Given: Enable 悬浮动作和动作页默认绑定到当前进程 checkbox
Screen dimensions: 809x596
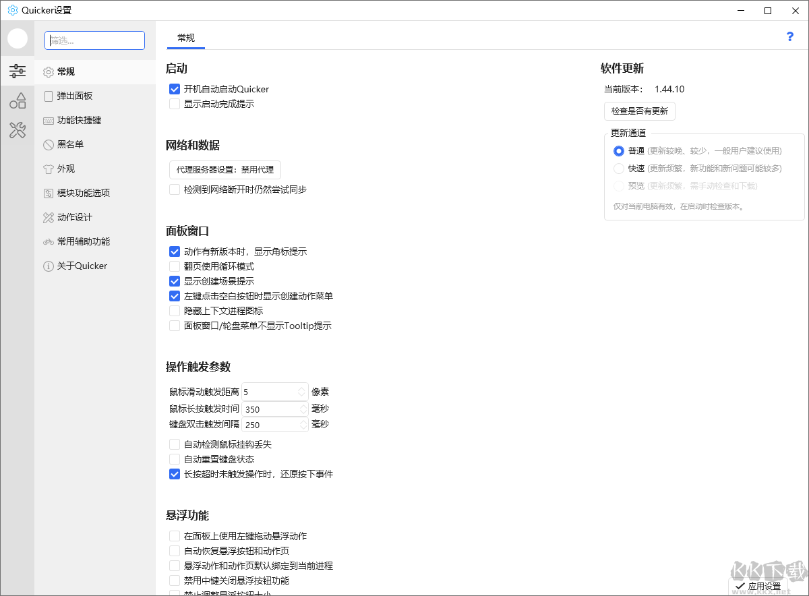Looking at the screenshot, I should click(x=175, y=566).
